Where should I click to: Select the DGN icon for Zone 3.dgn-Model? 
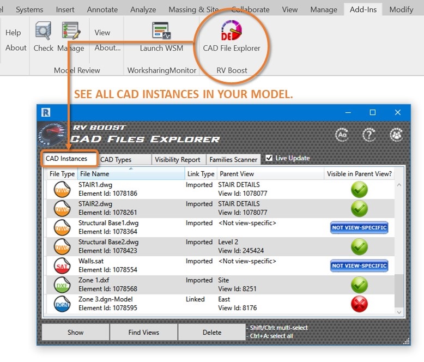click(62, 304)
